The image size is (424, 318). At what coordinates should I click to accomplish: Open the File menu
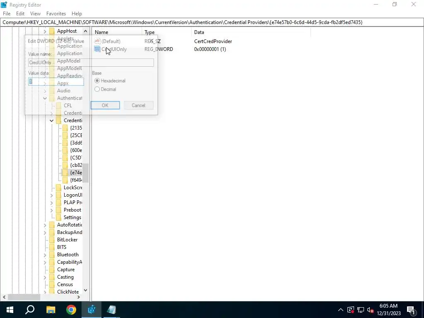click(7, 14)
